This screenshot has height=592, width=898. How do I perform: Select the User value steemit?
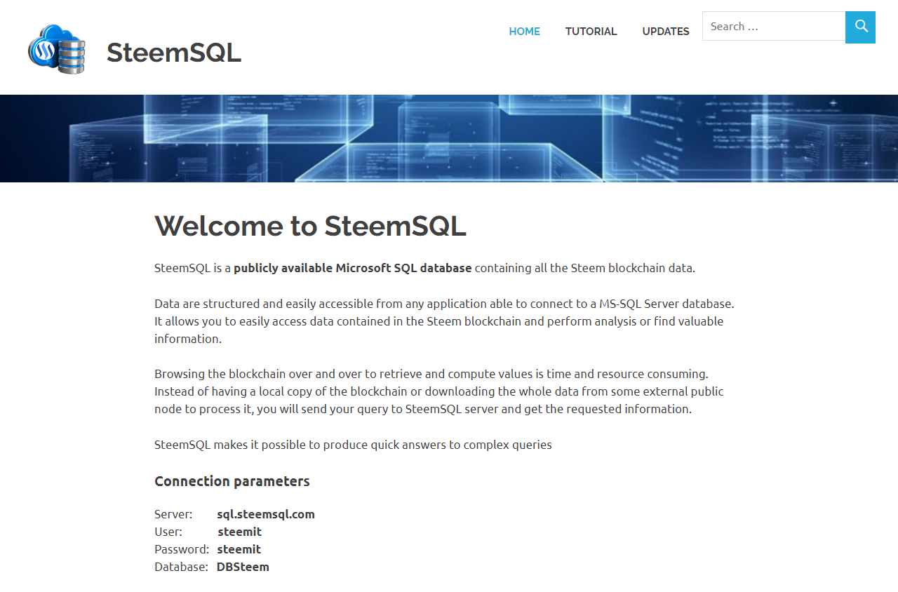[239, 532]
